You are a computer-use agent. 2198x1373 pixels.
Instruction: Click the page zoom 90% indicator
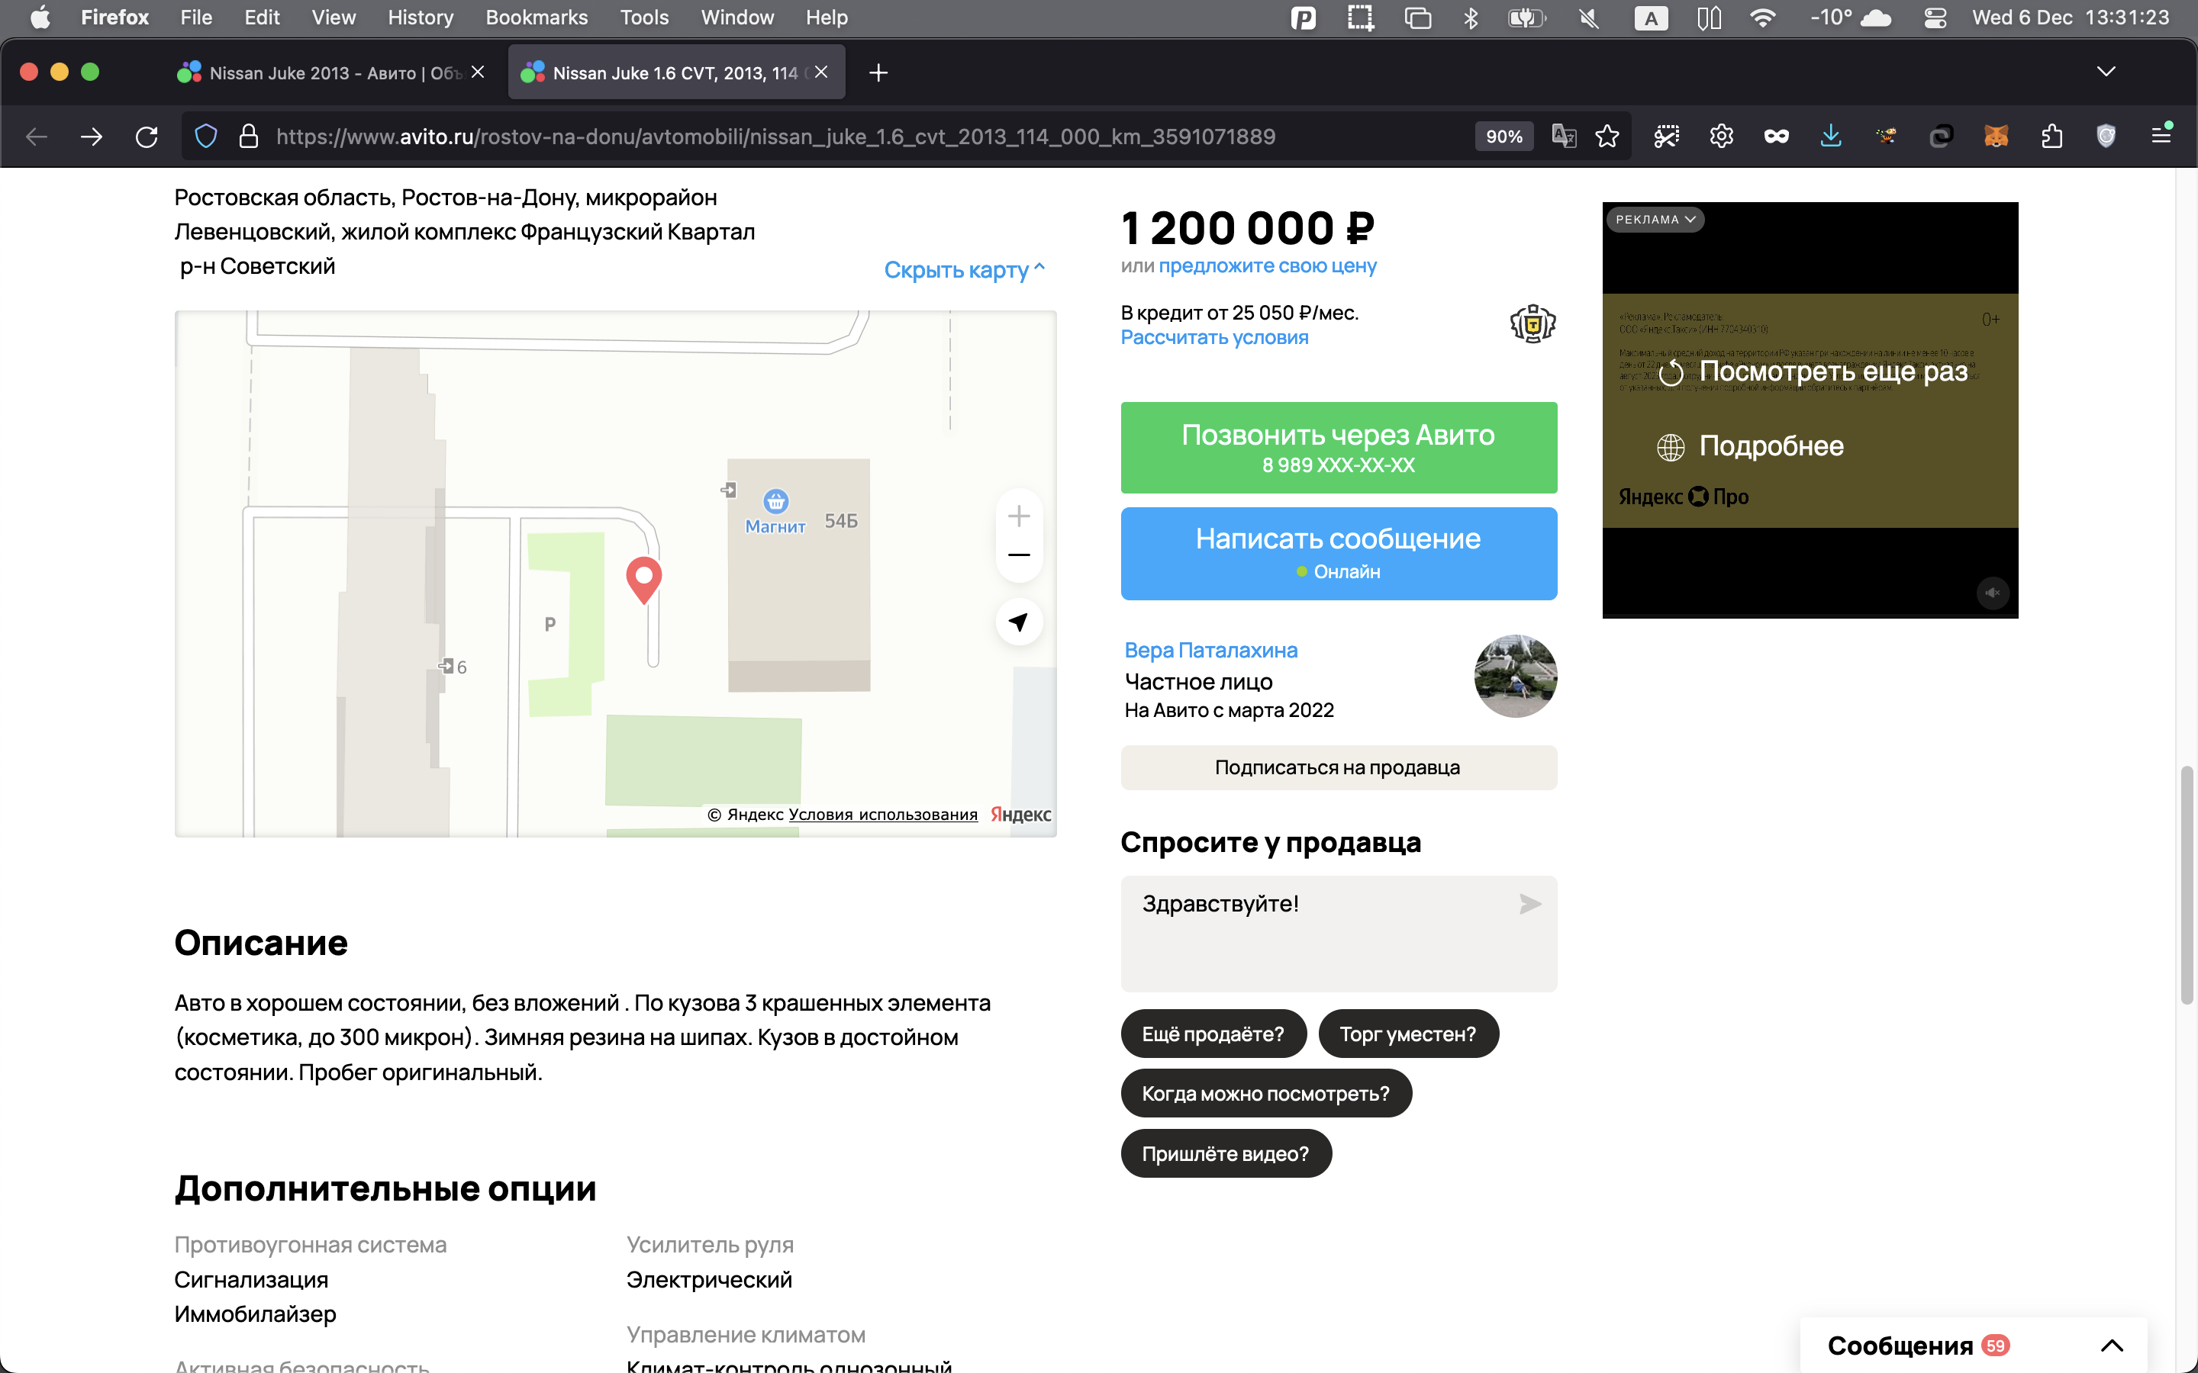click(1503, 137)
